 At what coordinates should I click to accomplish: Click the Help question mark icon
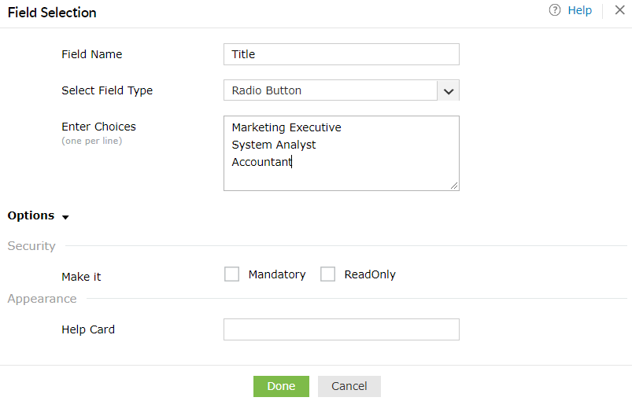tap(555, 10)
